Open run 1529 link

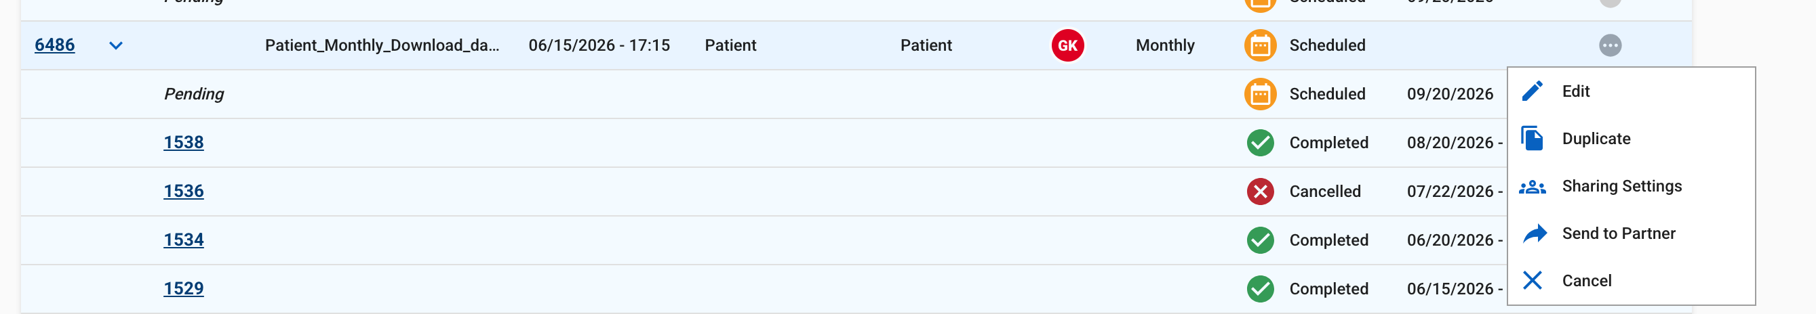click(x=184, y=288)
